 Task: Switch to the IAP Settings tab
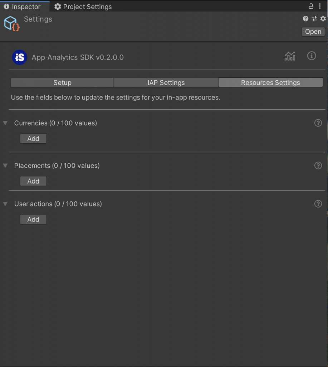[166, 82]
